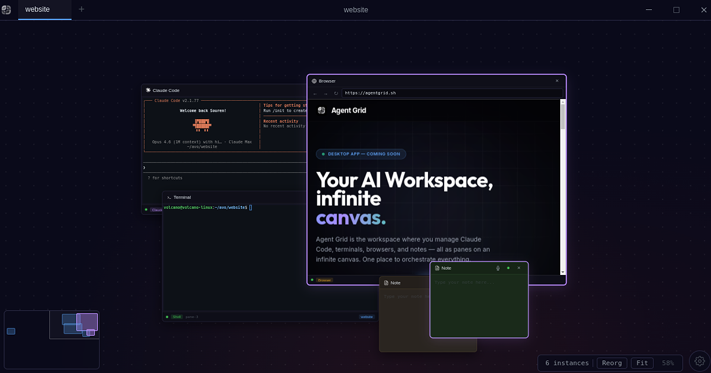Click the website tag in Terminal footer
Viewport: 711px width, 373px height.
tap(367, 317)
